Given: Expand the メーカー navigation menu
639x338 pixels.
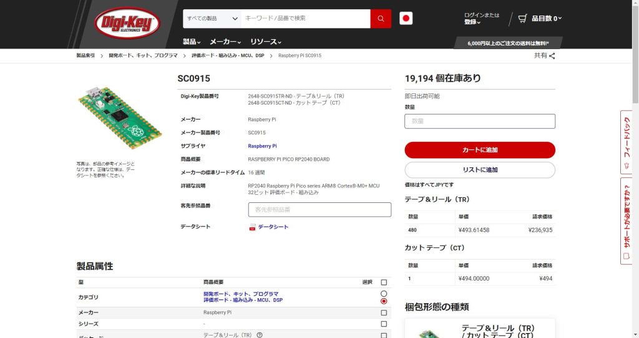Looking at the screenshot, I should pyautogui.click(x=225, y=42).
